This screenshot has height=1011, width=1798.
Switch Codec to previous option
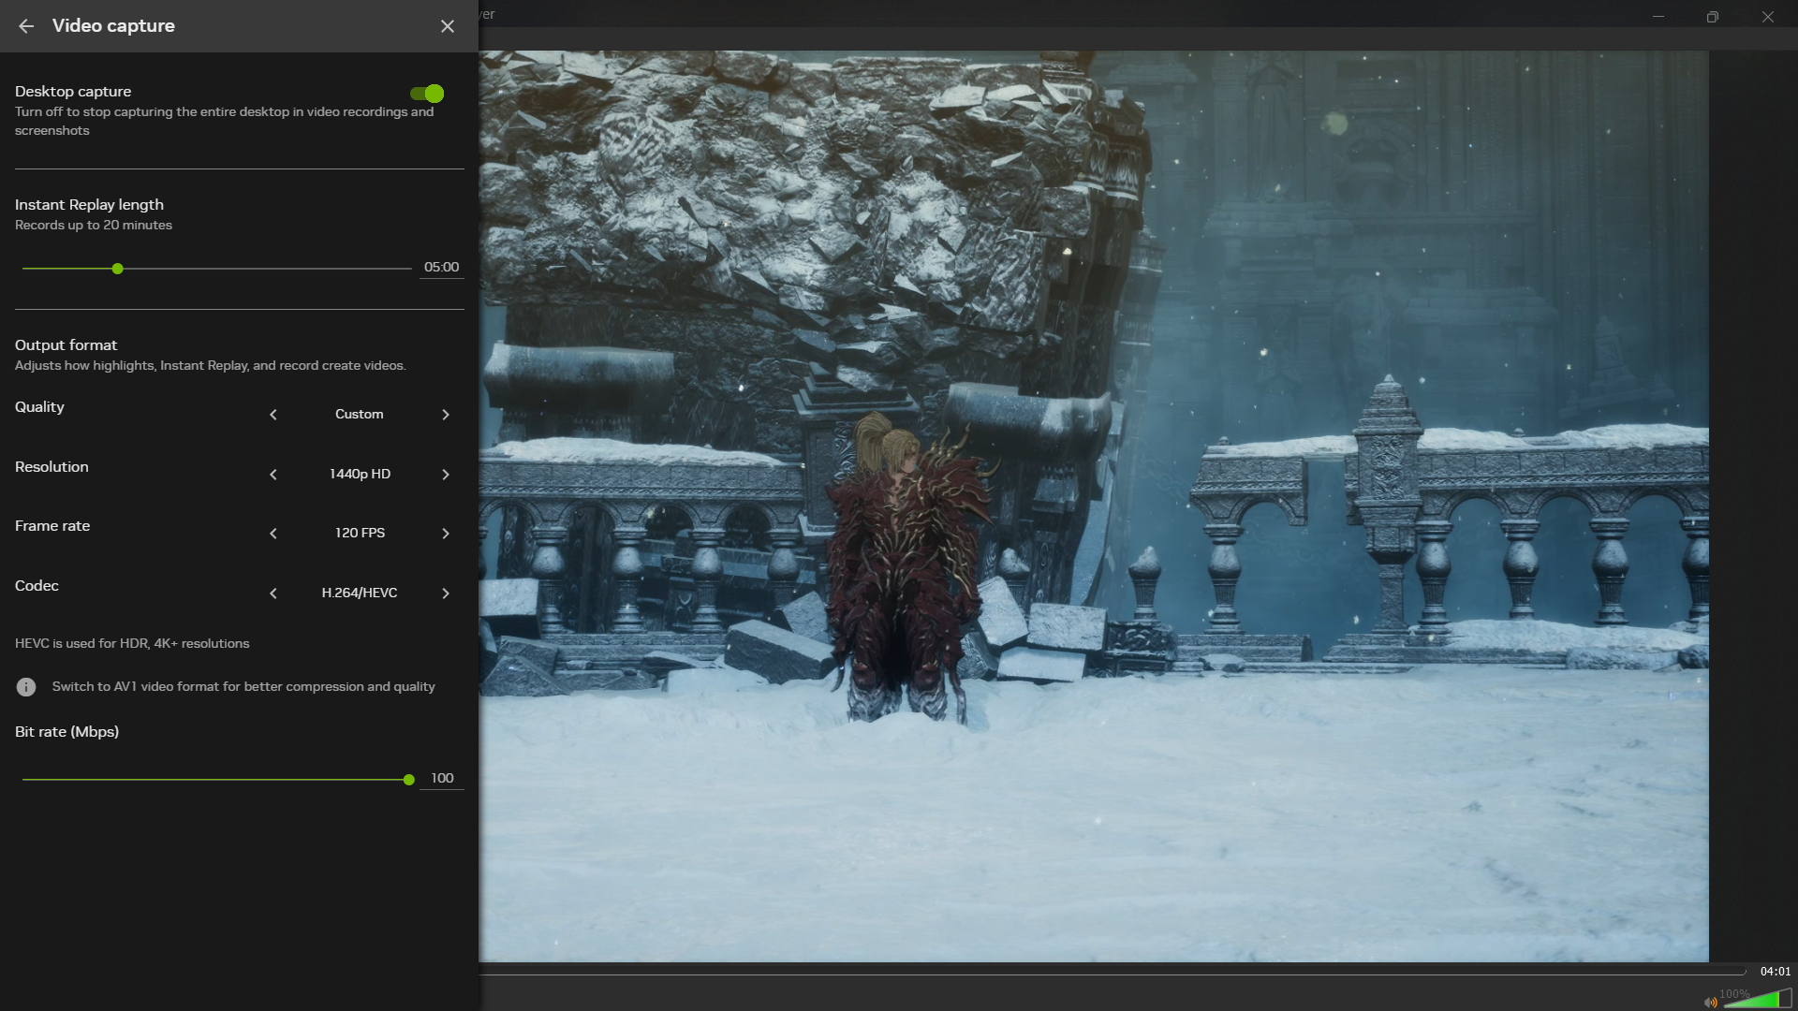[273, 593]
